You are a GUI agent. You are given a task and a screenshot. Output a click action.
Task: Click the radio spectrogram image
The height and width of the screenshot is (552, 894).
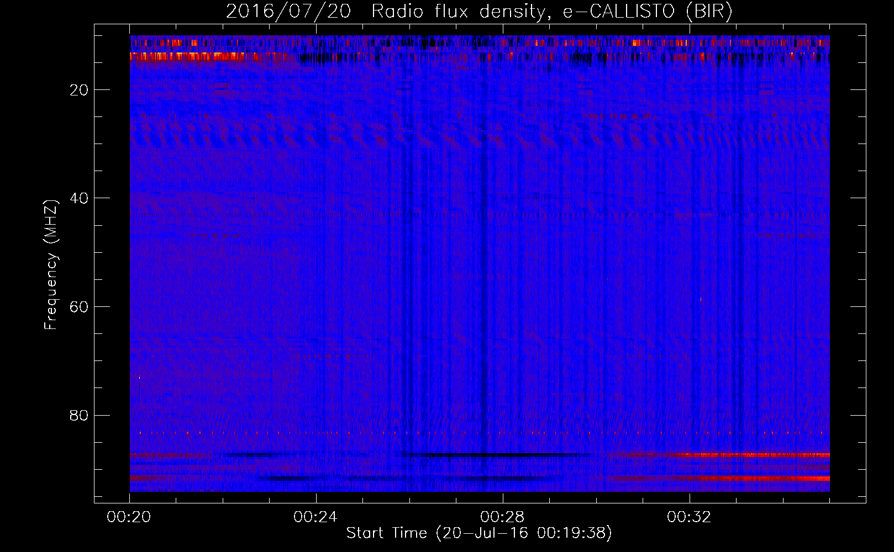tap(480, 263)
